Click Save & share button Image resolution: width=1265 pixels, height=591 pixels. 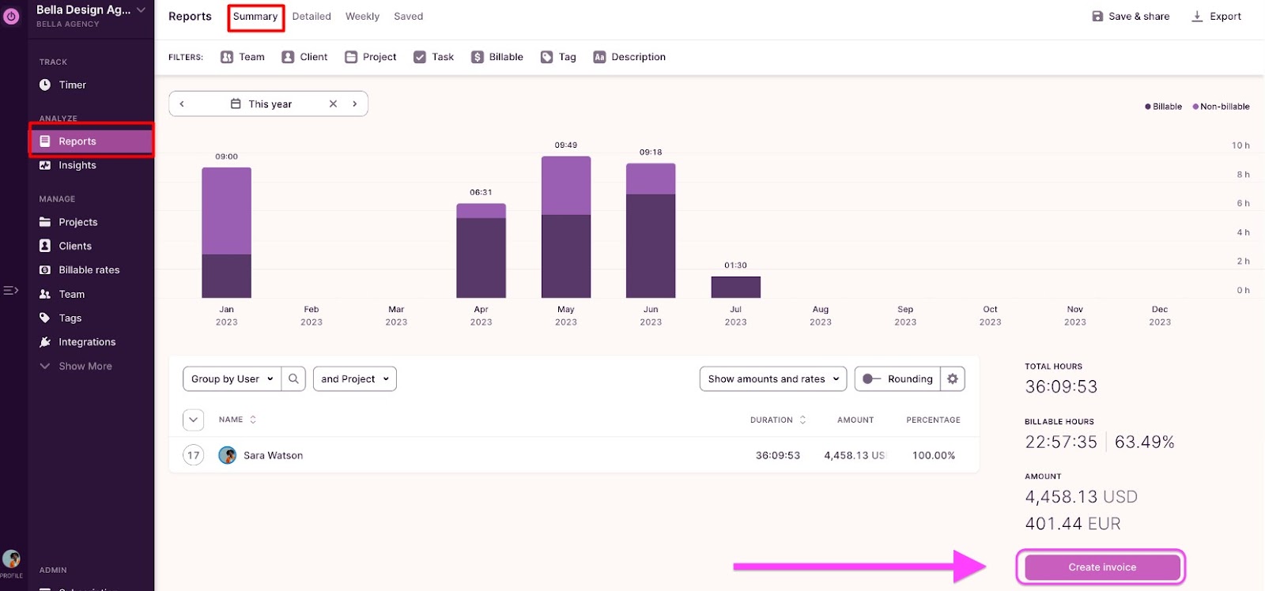1131,17
